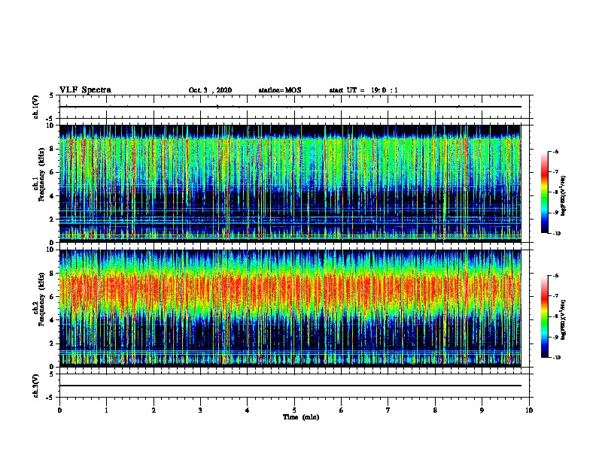
Task: Click time axis tick label "9"
Action: coord(482,410)
